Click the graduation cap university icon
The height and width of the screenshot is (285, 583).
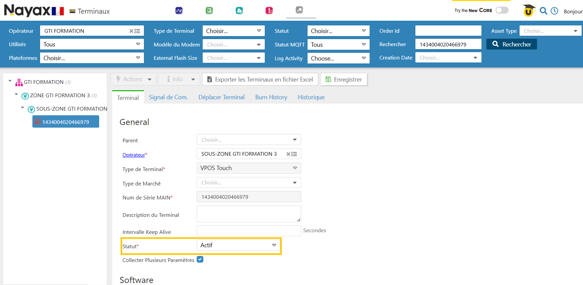pos(529,10)
